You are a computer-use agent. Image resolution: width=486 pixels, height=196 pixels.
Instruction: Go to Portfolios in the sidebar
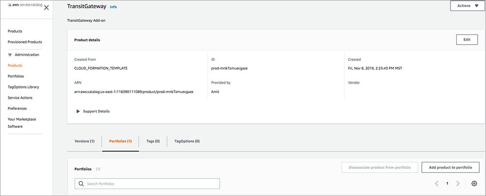[x=16, y=76]
